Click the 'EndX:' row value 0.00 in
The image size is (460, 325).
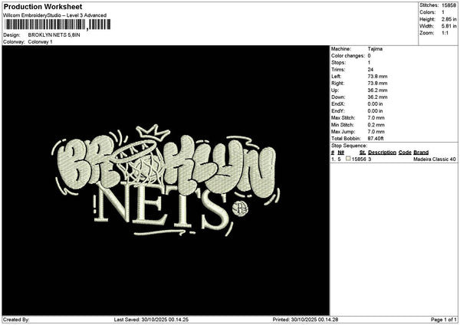point(375,104)
